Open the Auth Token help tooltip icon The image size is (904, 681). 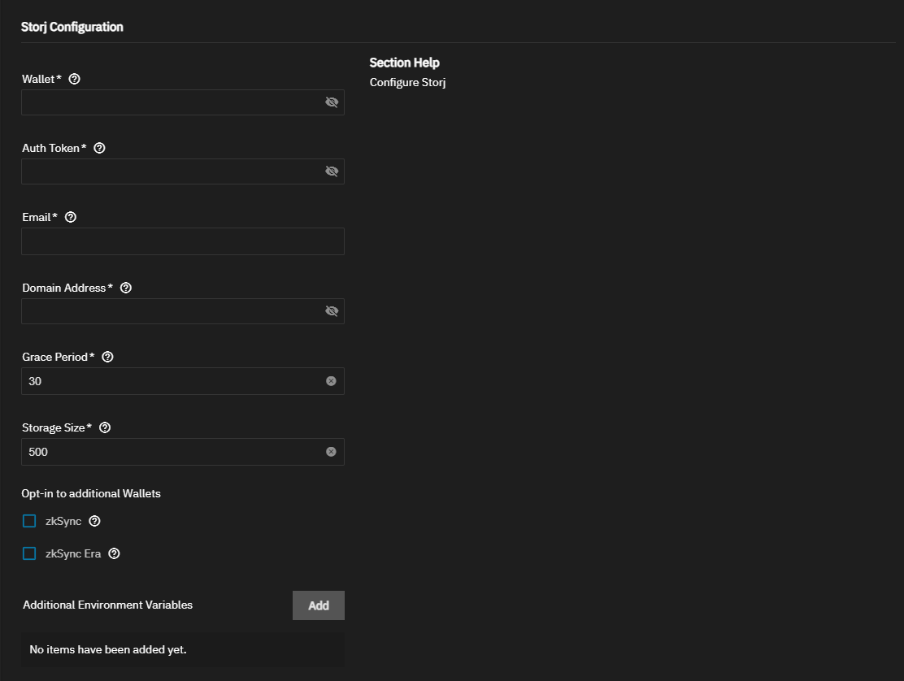point(99,148)
